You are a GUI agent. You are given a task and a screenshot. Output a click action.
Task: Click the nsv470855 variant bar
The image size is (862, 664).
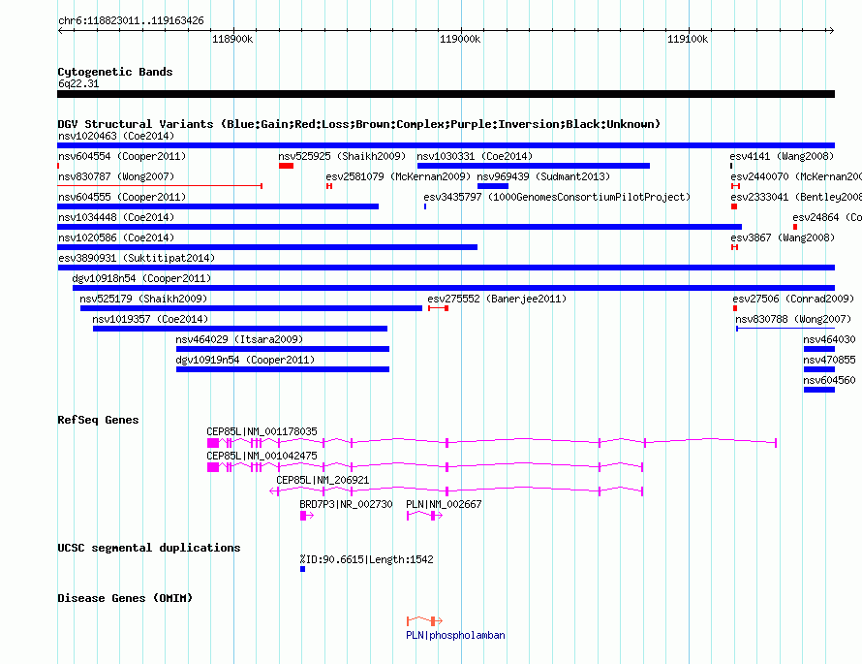point(819,369)
